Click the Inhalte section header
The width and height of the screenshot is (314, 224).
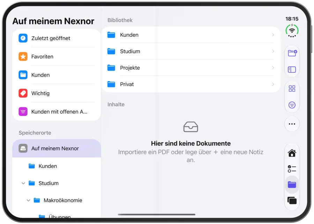coord(116,105)
